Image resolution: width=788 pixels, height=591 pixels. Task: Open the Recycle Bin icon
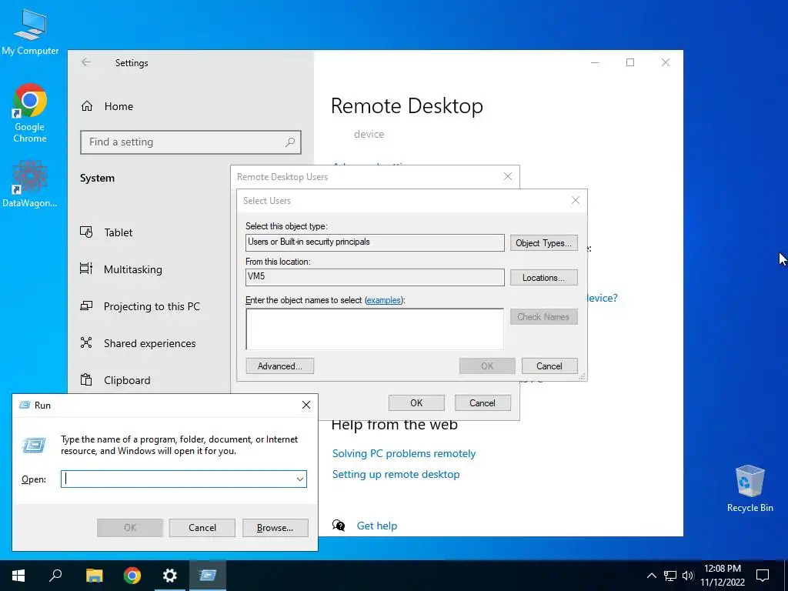[750, 489]
